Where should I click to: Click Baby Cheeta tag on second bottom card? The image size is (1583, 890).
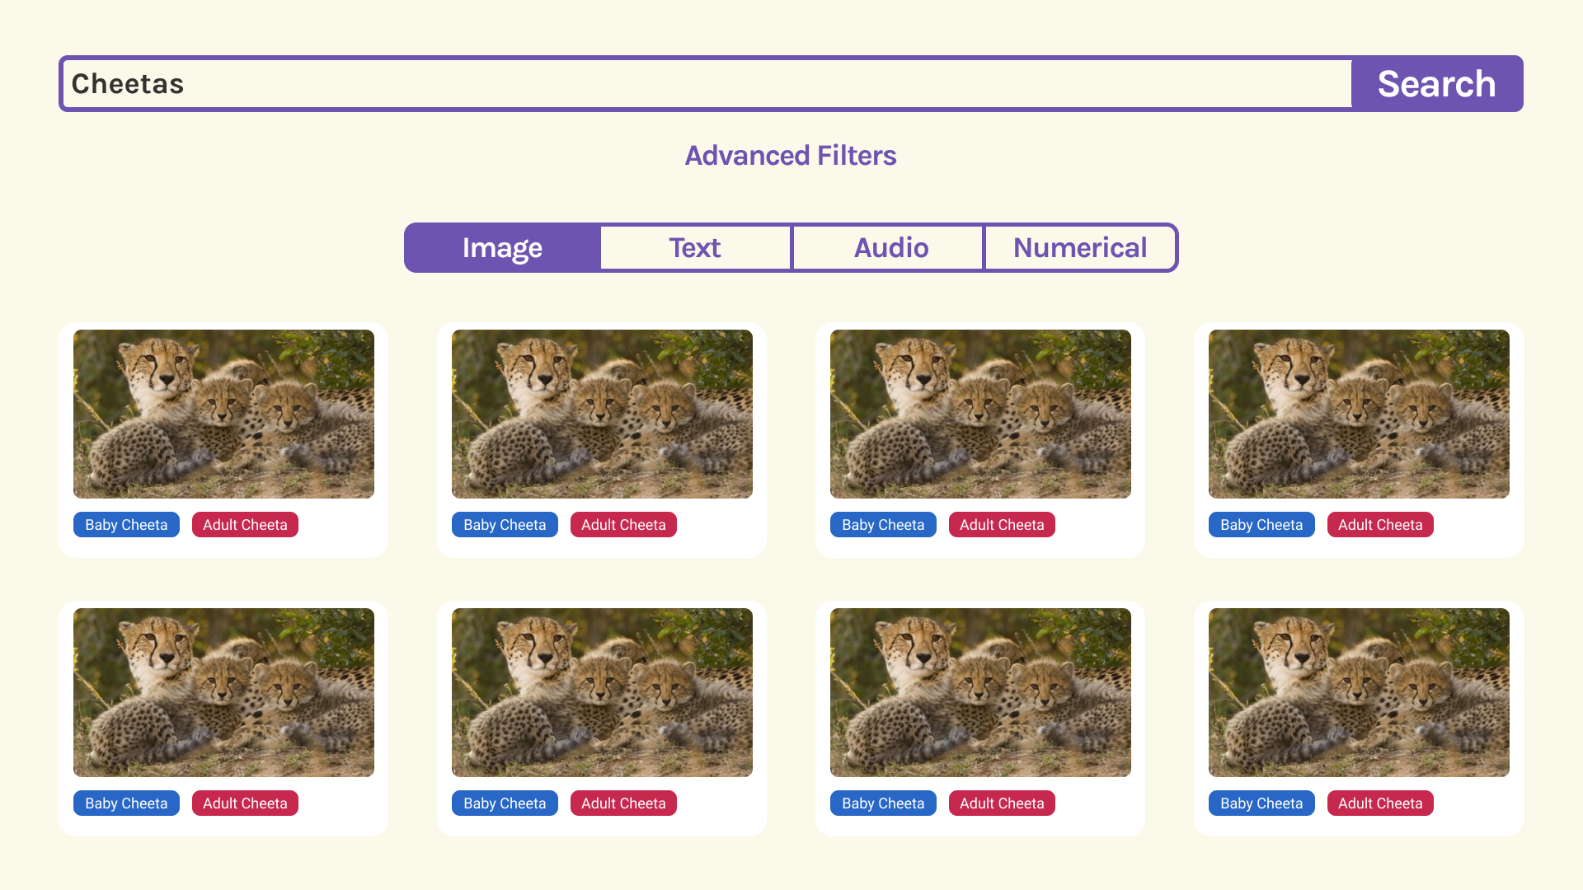(505, 803)
